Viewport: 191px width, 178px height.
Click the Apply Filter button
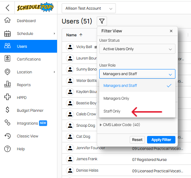click(x=161, y=140)
